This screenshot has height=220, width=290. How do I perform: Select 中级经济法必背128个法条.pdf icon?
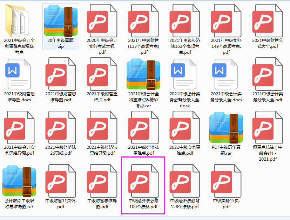[185, 181]
